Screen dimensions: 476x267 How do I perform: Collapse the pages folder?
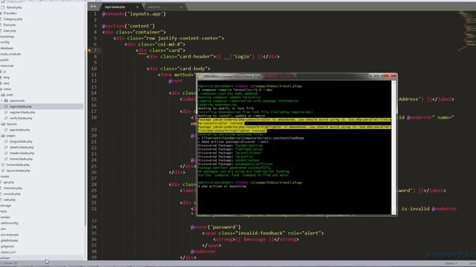pyautogui.click(x=10, y=136)
